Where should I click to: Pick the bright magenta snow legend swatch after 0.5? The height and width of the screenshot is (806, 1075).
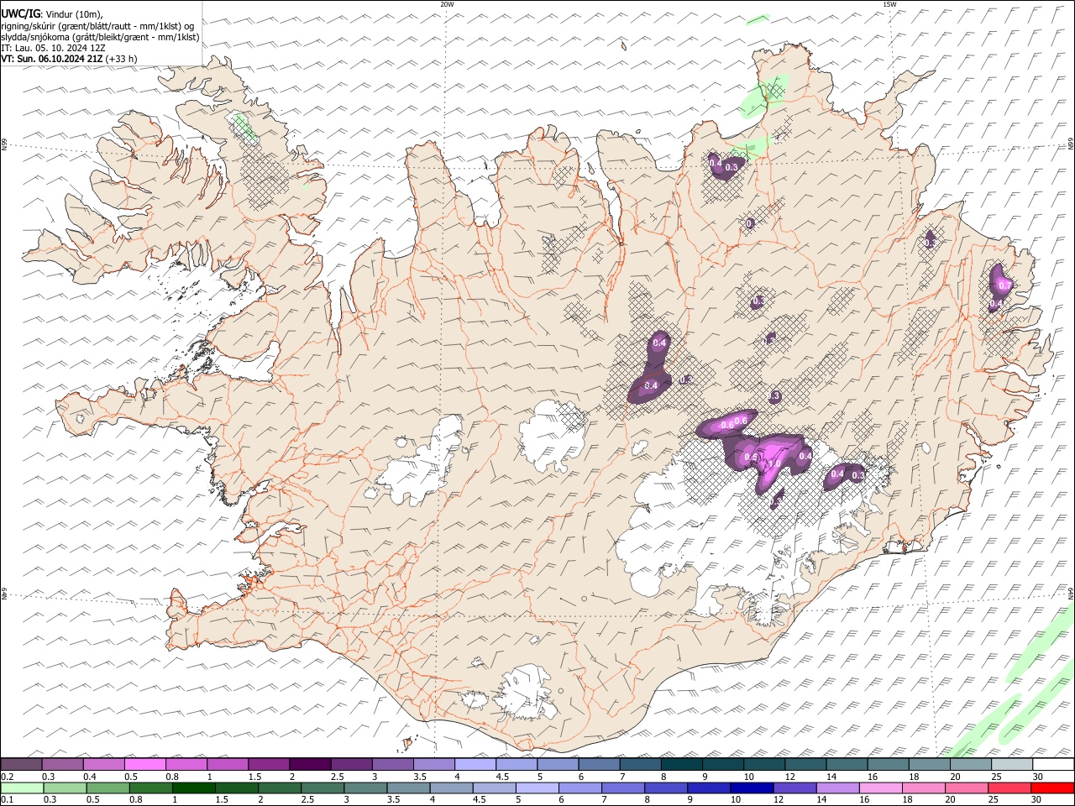tap(144, 764)
